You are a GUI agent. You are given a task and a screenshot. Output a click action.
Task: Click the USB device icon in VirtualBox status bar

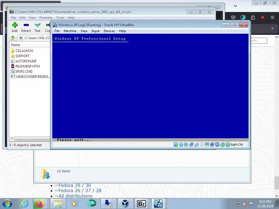pyautogui.click(x=196, y=145)
